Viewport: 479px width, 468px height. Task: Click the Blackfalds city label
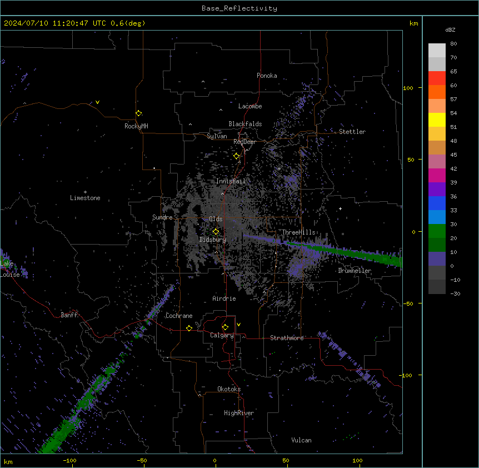[x=245, y=124]
